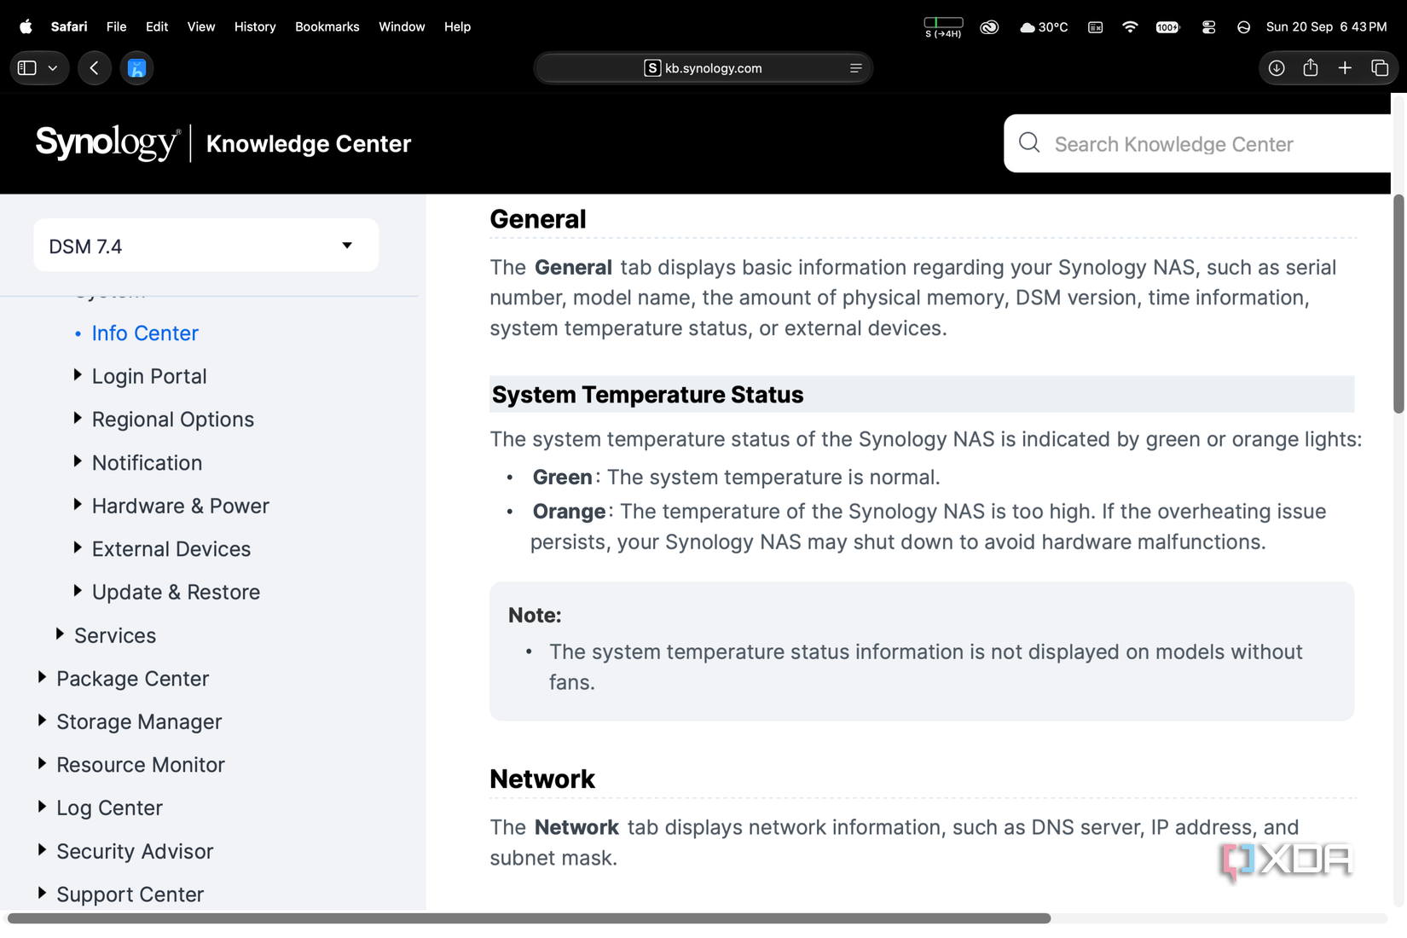Click the Synology site icon in address bar
The image size is (1407, 938).
point(652,68)
